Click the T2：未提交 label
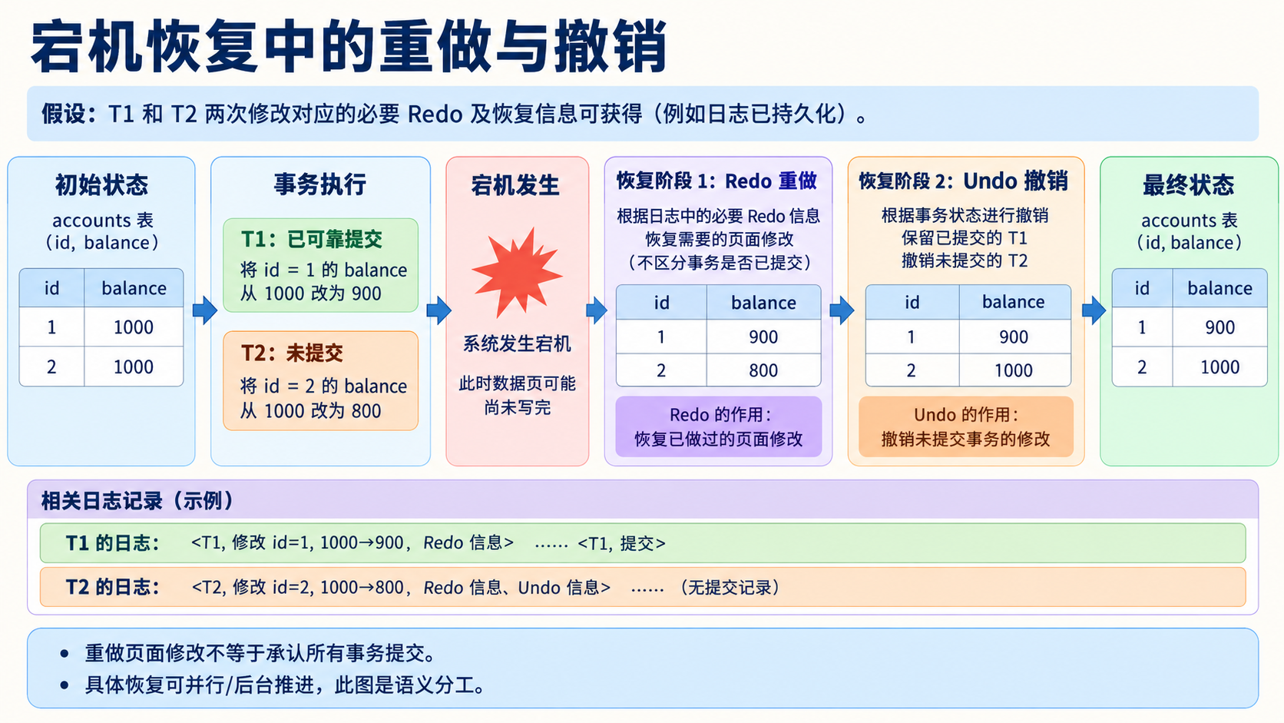Image resolution: width=1284 pixels, height=723 pixels. pyautogui.click(x=292, y=353)
